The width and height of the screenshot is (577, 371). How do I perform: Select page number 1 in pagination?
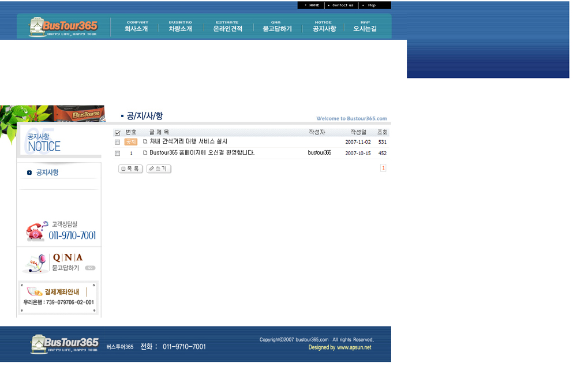pyautogui.click(x=383, y=168)
